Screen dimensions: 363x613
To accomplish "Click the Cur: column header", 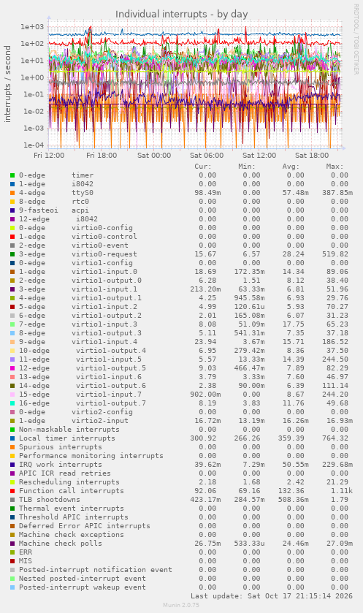I will point(203,166).
